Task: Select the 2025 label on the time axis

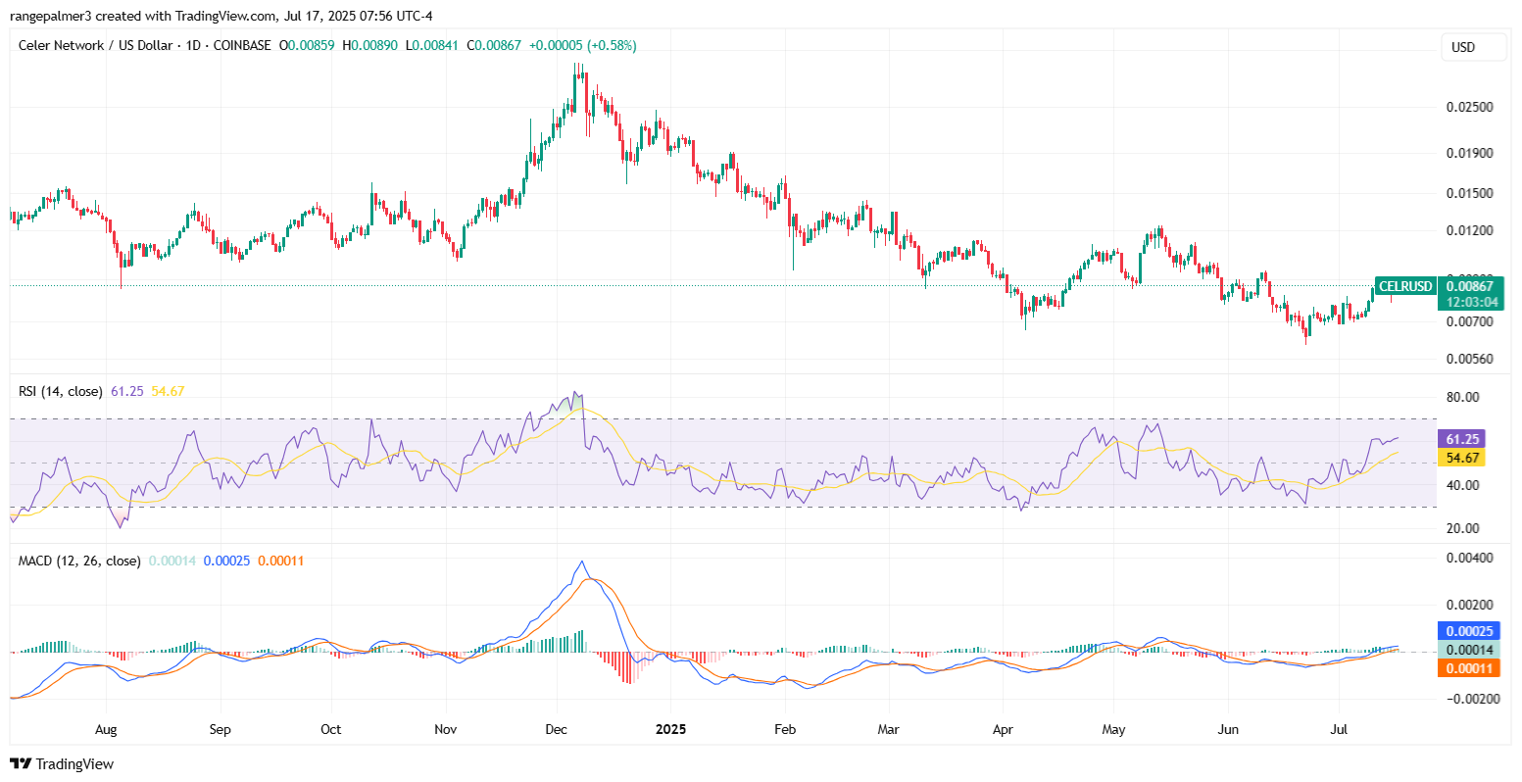Action: 671,729
